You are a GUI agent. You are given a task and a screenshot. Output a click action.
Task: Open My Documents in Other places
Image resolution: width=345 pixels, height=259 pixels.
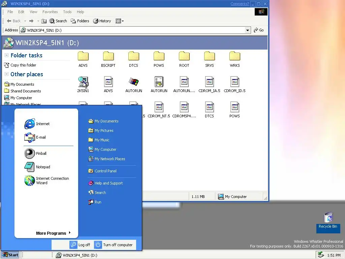click(x=19, y=84)
